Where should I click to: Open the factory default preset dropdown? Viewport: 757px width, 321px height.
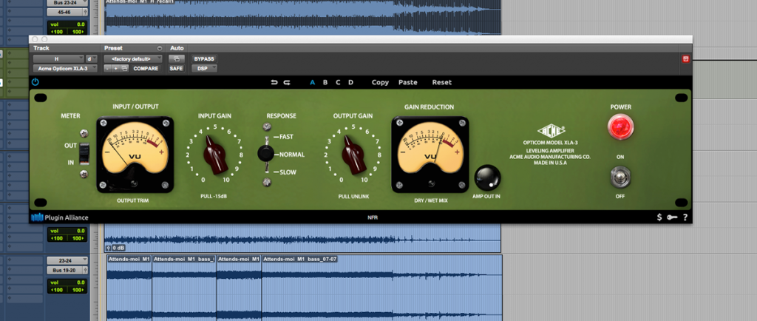tap(133, 59)
